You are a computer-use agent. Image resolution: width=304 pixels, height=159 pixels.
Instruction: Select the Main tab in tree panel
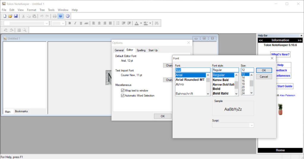pos(7,111)
